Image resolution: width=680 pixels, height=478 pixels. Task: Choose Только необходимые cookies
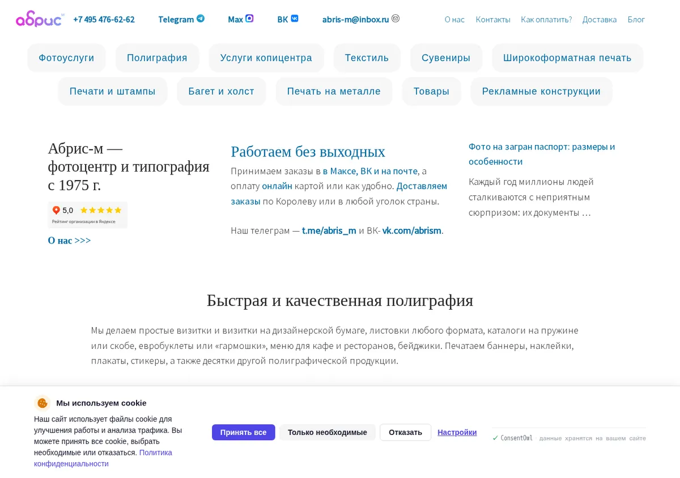tap(328, 432)
